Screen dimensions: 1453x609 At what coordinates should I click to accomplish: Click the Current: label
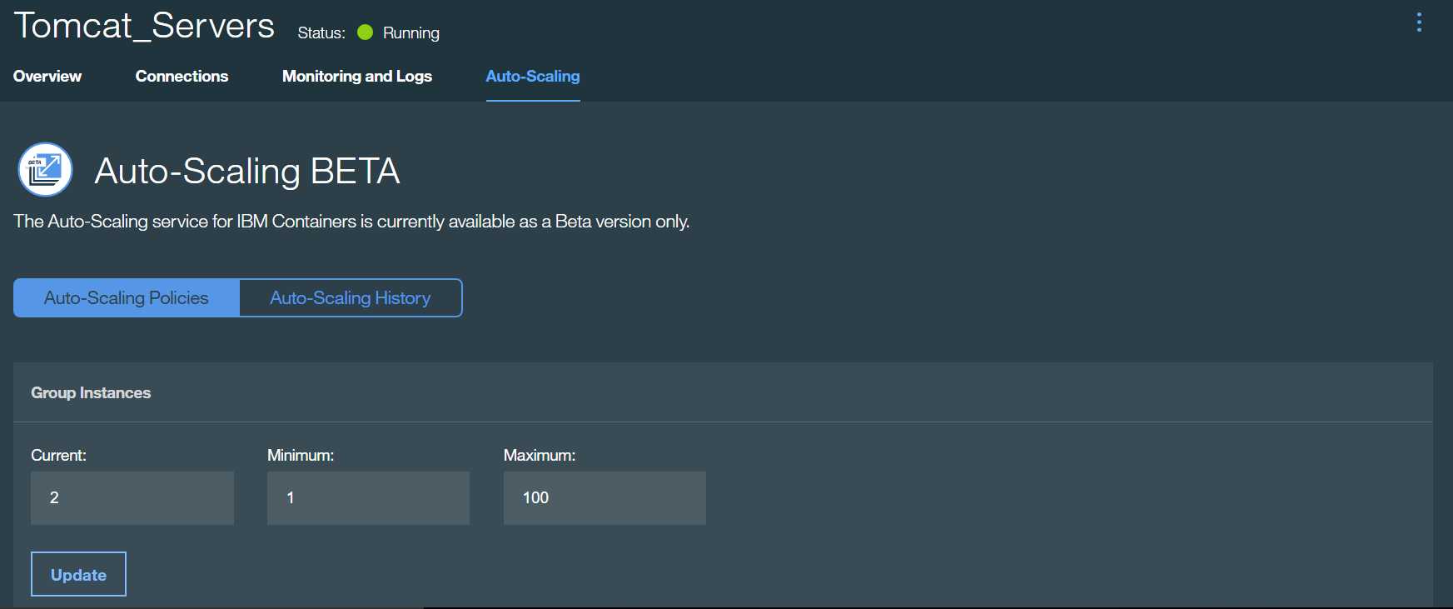point(58,455)
